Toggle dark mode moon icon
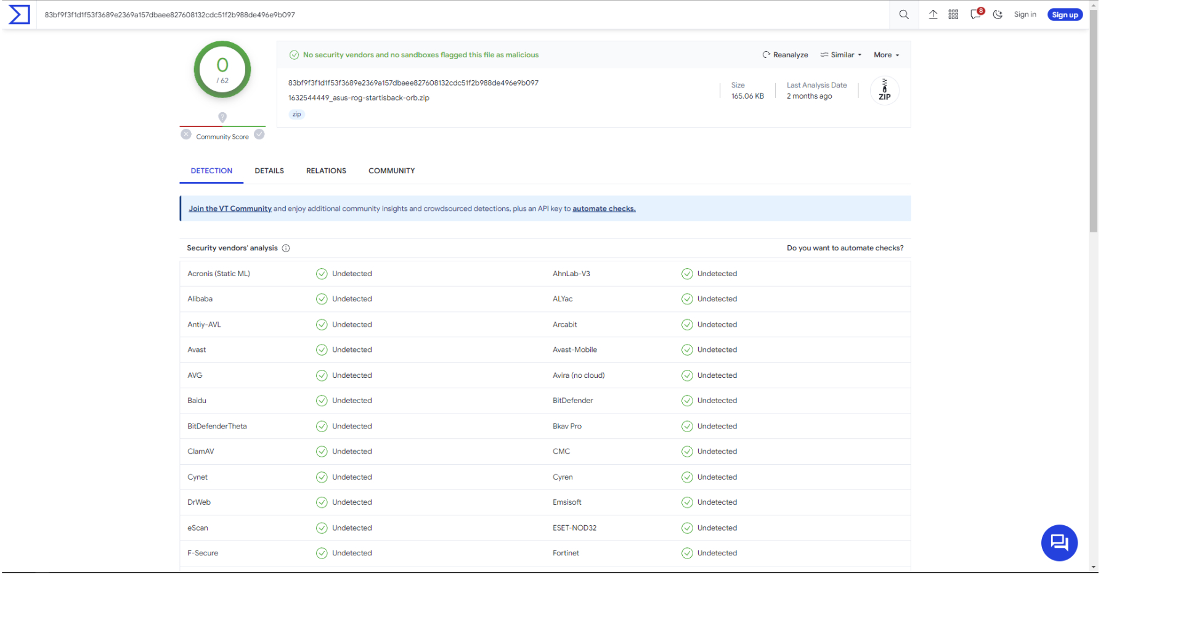 (998, 15)
